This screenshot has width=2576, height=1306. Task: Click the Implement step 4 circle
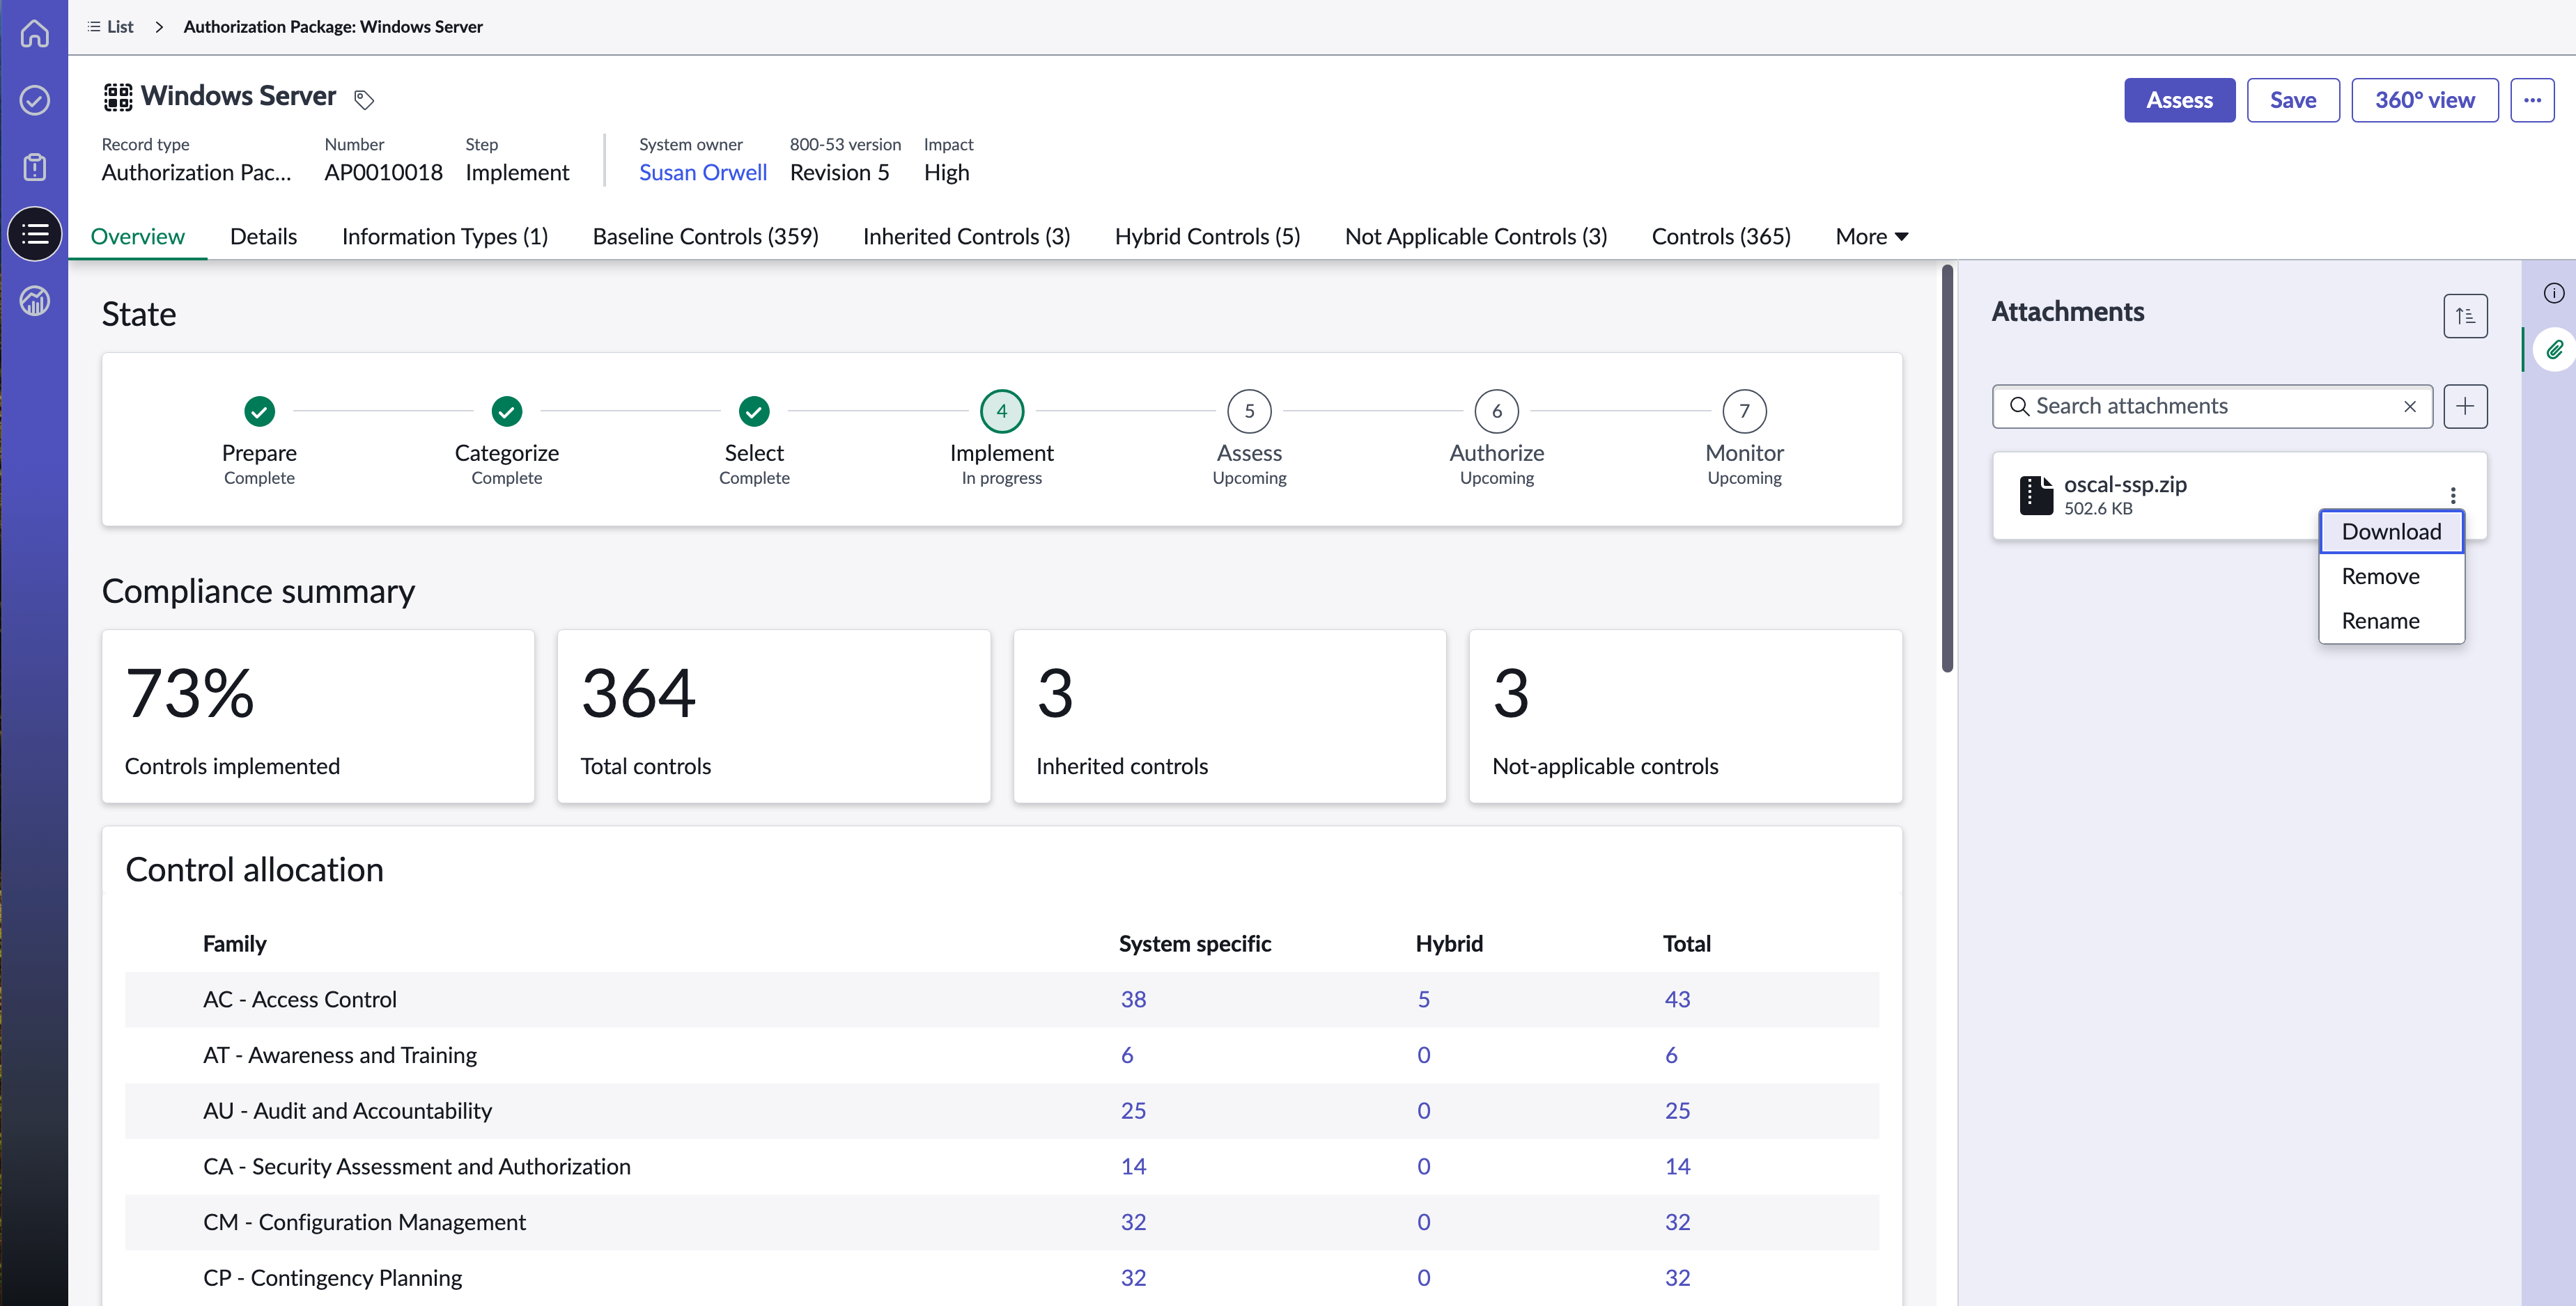point(1002,411)
